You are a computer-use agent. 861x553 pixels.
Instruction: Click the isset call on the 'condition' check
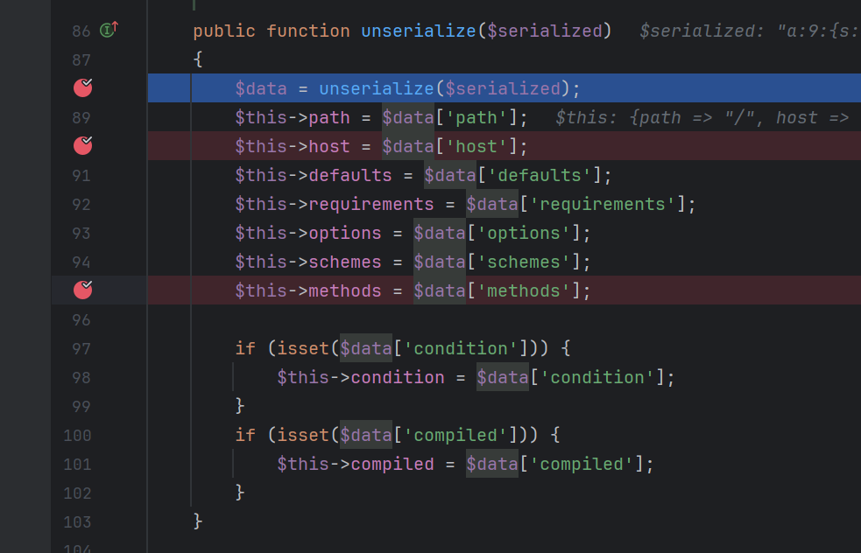303,348
